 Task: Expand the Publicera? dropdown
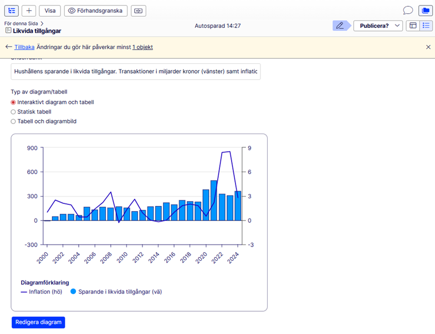[x=378, y=25]
